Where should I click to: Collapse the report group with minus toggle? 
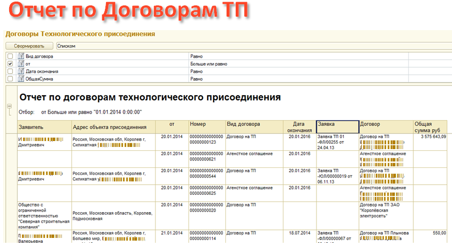click(x=9, y=107)
